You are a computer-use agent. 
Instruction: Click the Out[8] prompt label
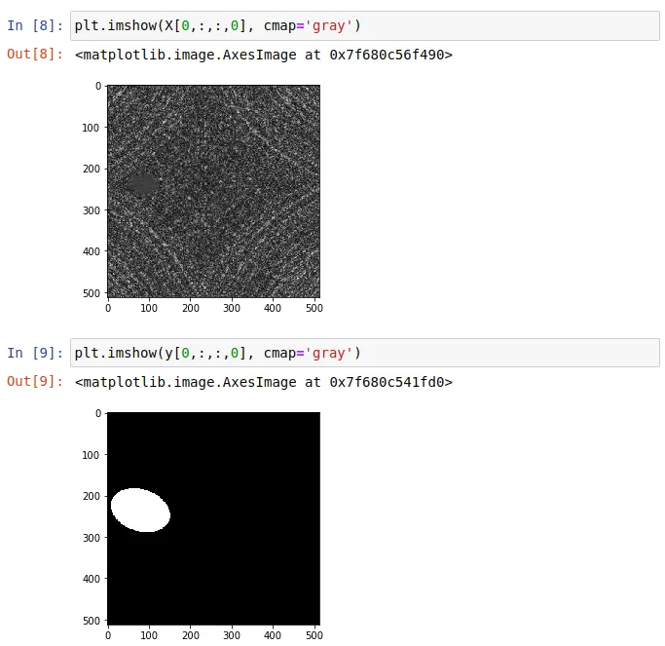[35, 55]
